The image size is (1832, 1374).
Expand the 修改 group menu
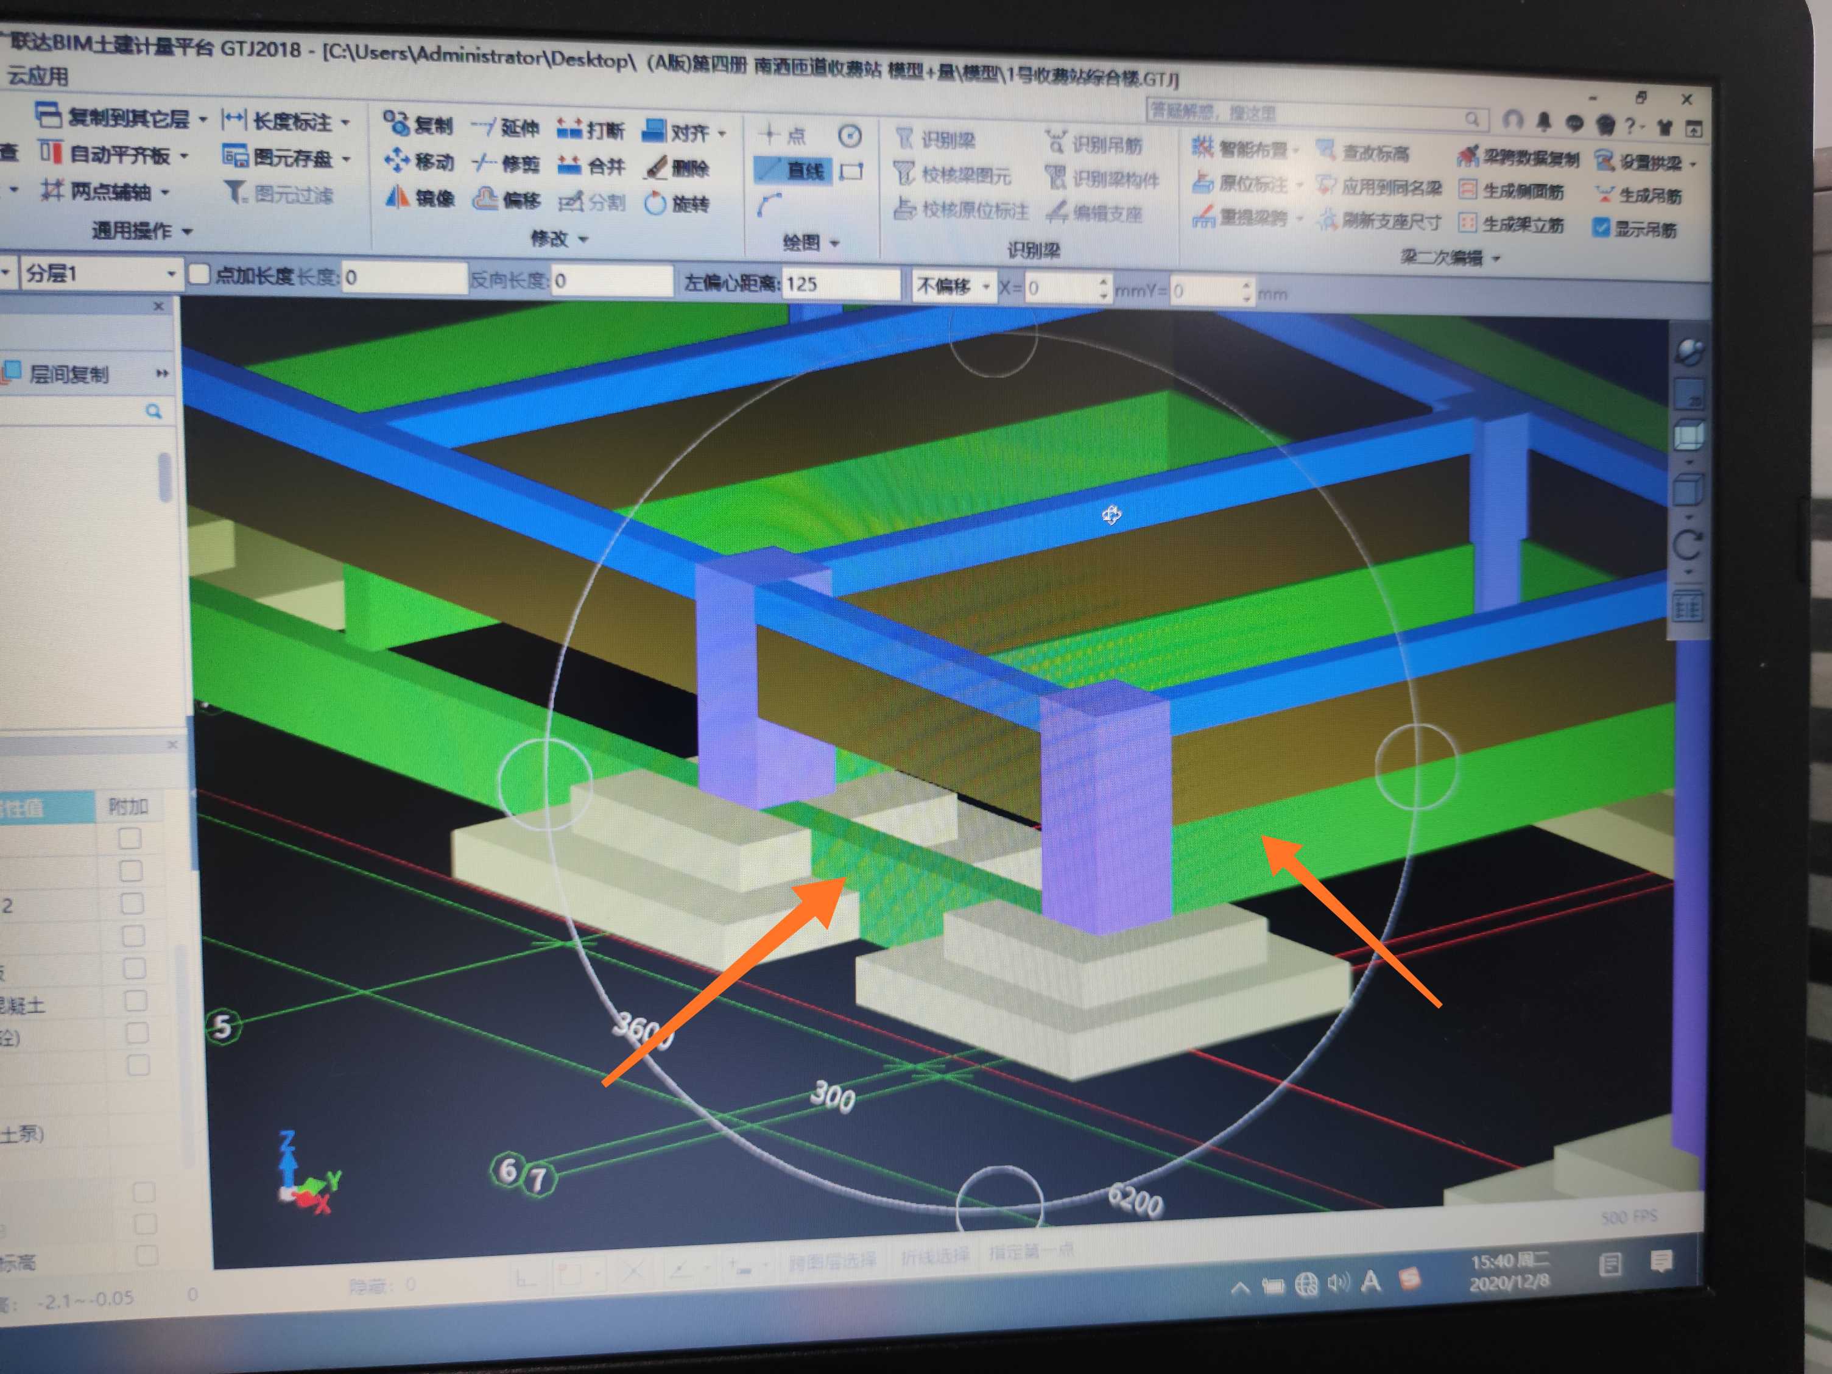[559, 239]
